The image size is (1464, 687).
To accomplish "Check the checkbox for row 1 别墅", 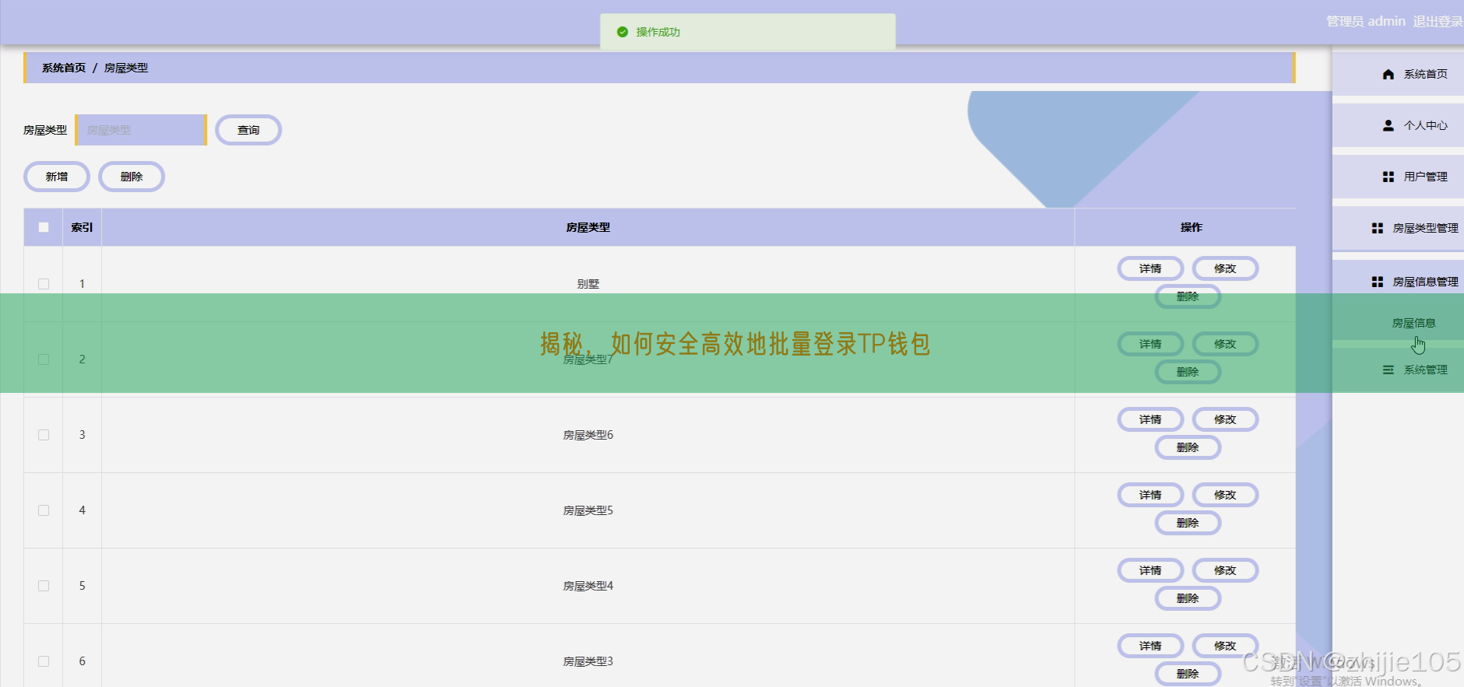I will (44, 284).
